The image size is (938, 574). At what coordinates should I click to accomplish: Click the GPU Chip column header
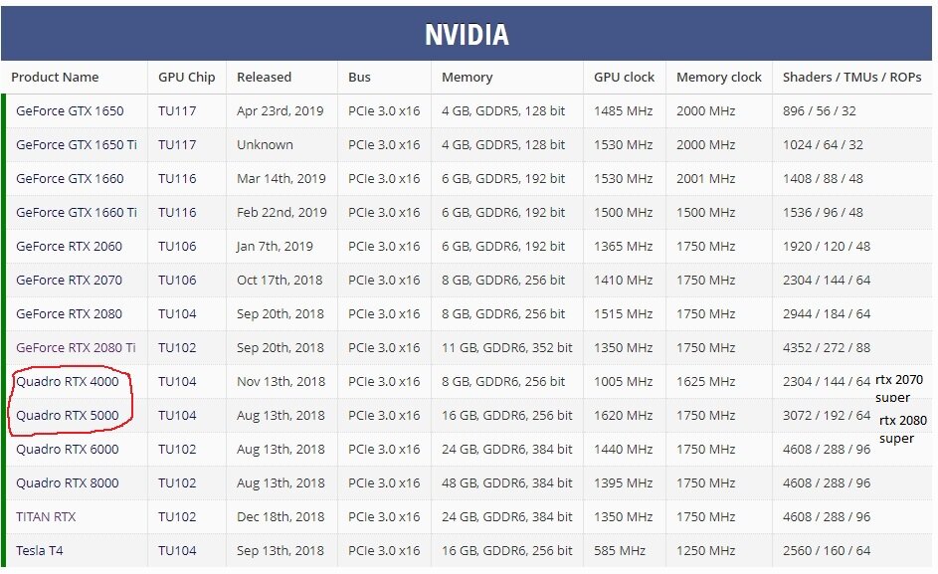point(187,78)
